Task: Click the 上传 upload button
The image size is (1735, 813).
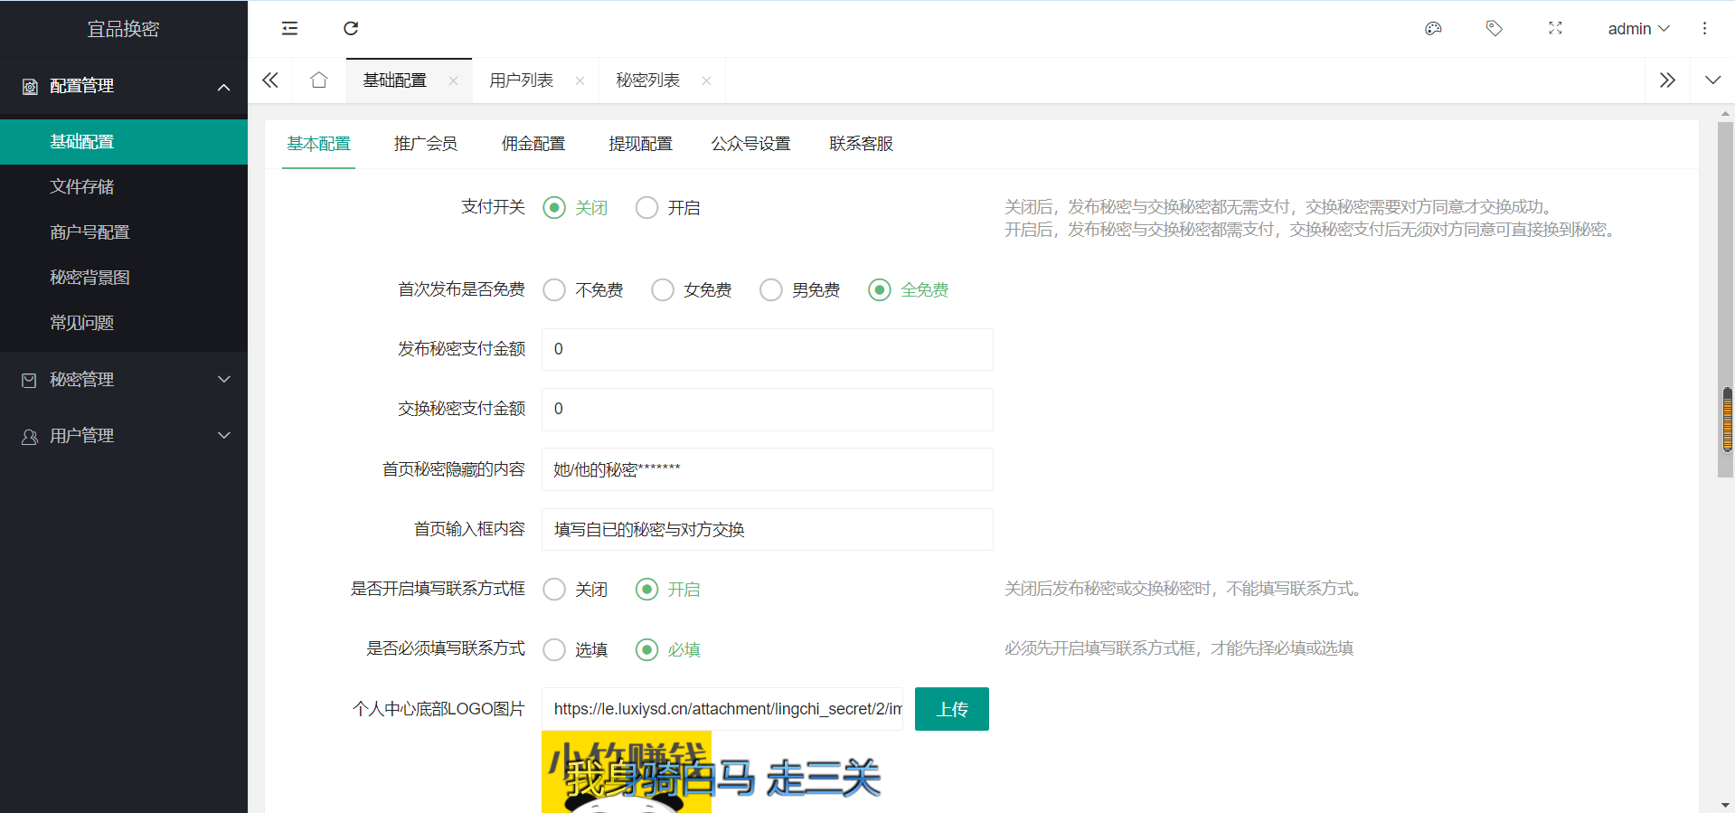Action: coord(951,709)
